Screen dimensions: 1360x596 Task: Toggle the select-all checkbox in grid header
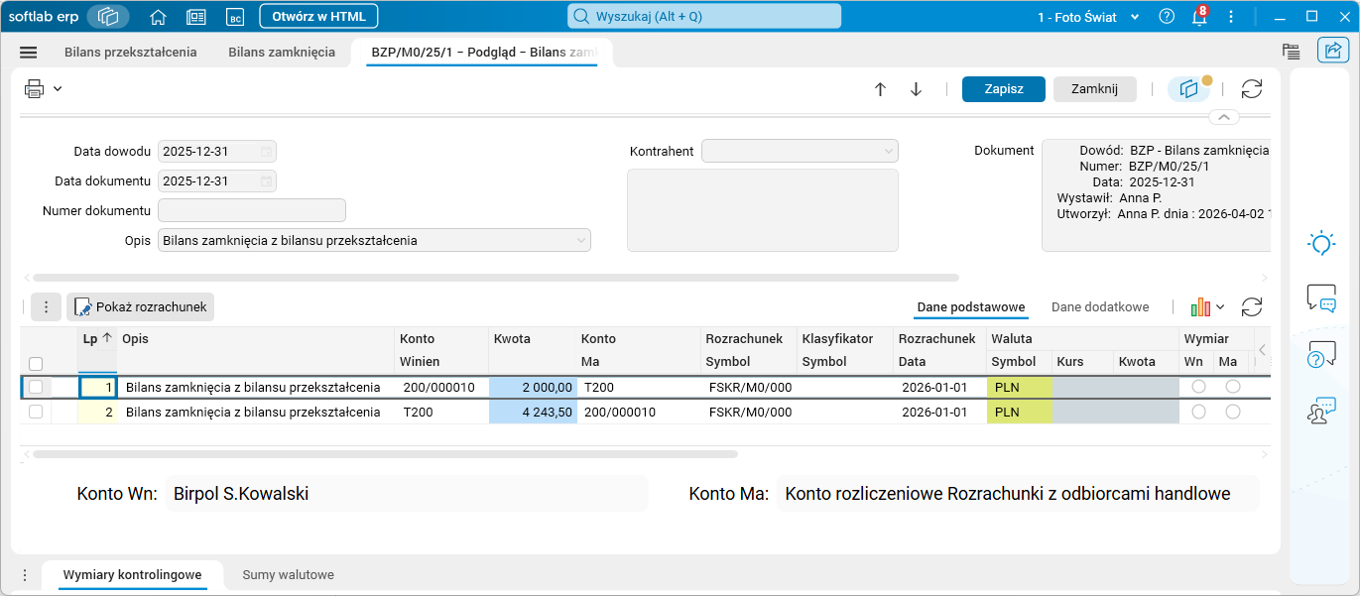[x=36, y=364]
